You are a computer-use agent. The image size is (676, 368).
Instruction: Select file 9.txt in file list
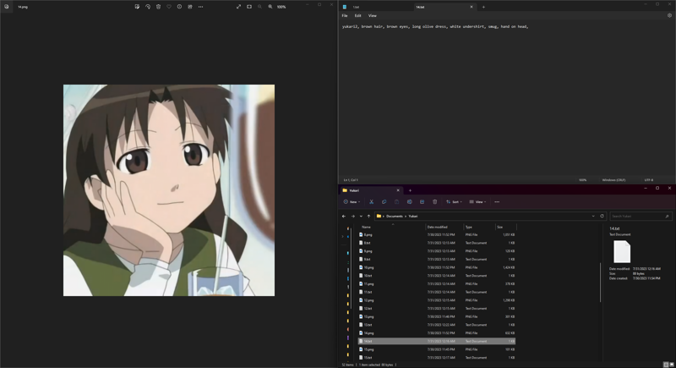437,259
